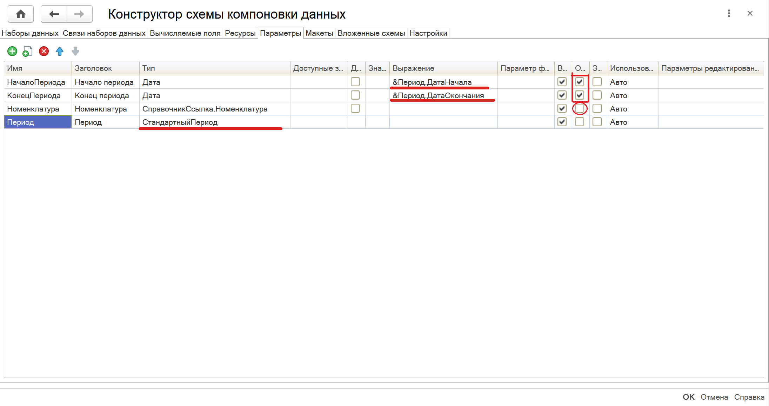Open the Справка help link
769x406 pixels.
749,397
